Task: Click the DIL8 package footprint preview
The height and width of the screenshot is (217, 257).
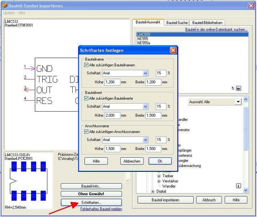Action: pos(28,180)
